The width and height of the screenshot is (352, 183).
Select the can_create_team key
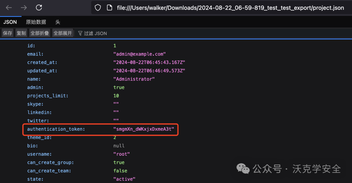49,171
